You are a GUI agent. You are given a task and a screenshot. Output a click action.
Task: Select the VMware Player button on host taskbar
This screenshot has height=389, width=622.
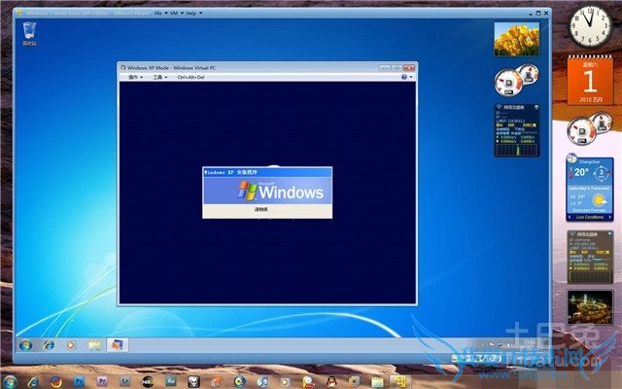tap(399, 382)
